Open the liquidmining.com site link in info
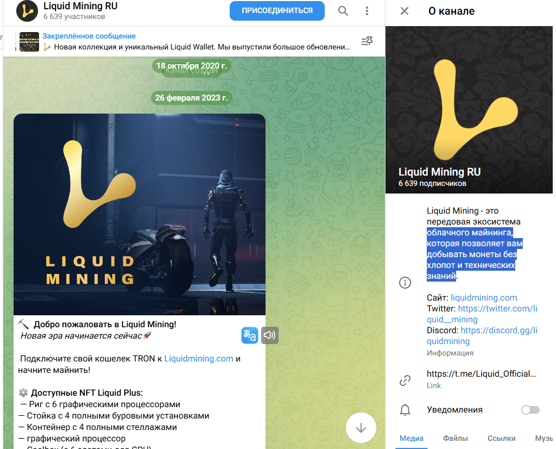 tap(484, 297)
